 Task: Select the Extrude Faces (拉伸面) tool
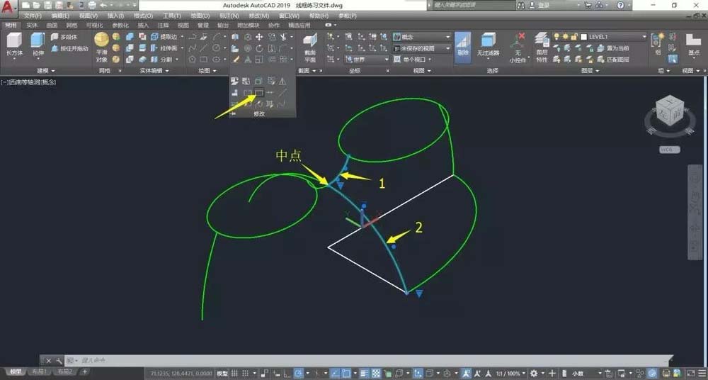coord(164,48)
